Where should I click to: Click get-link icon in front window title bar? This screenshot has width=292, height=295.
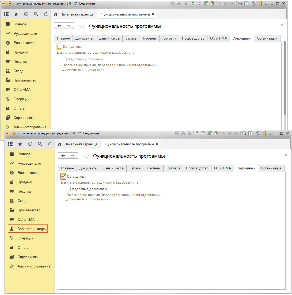tap(197, 133)
